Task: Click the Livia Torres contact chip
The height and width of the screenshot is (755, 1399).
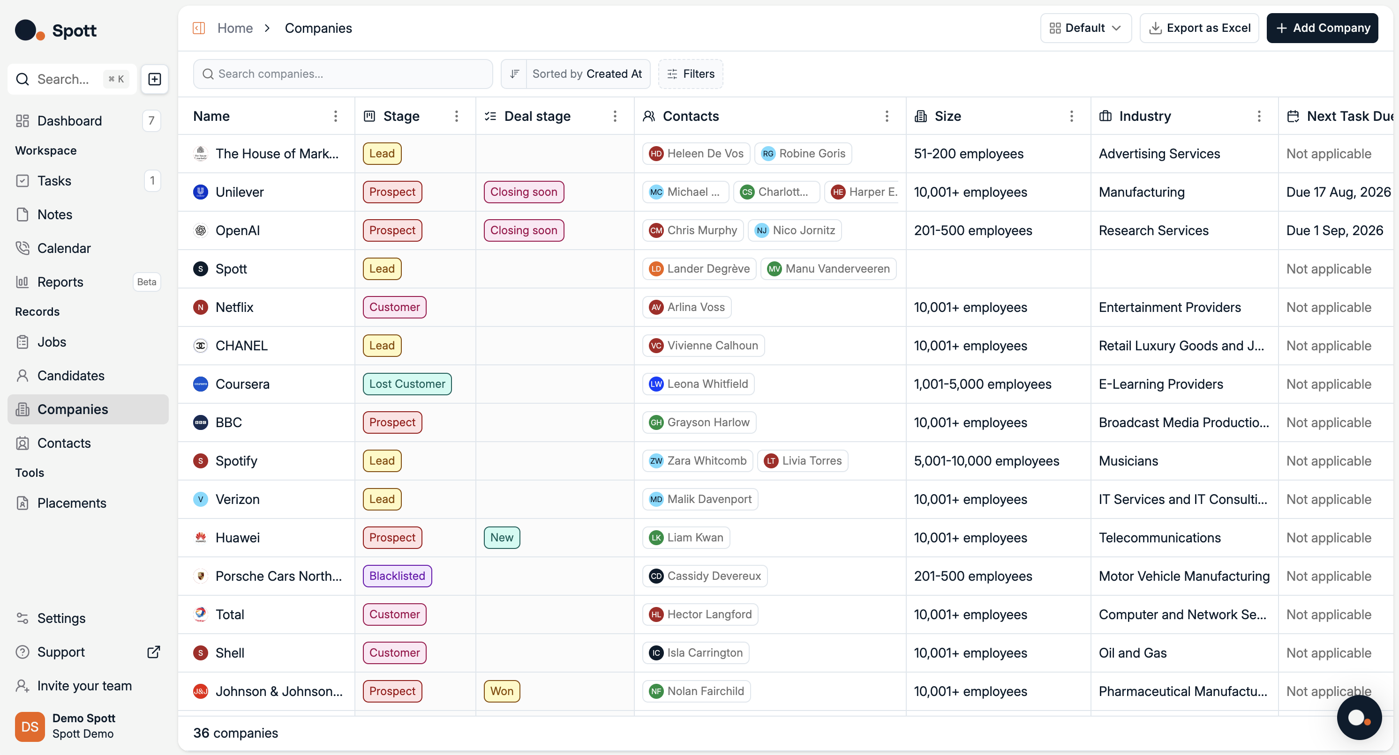Action: point(802,461)
